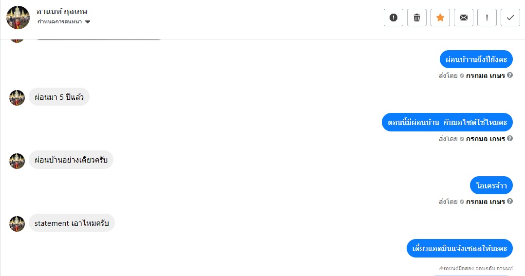Click help icon under ตอนนี้มีผ่อนบ้าน message
525x276 pixels.
tap(509, 138)
